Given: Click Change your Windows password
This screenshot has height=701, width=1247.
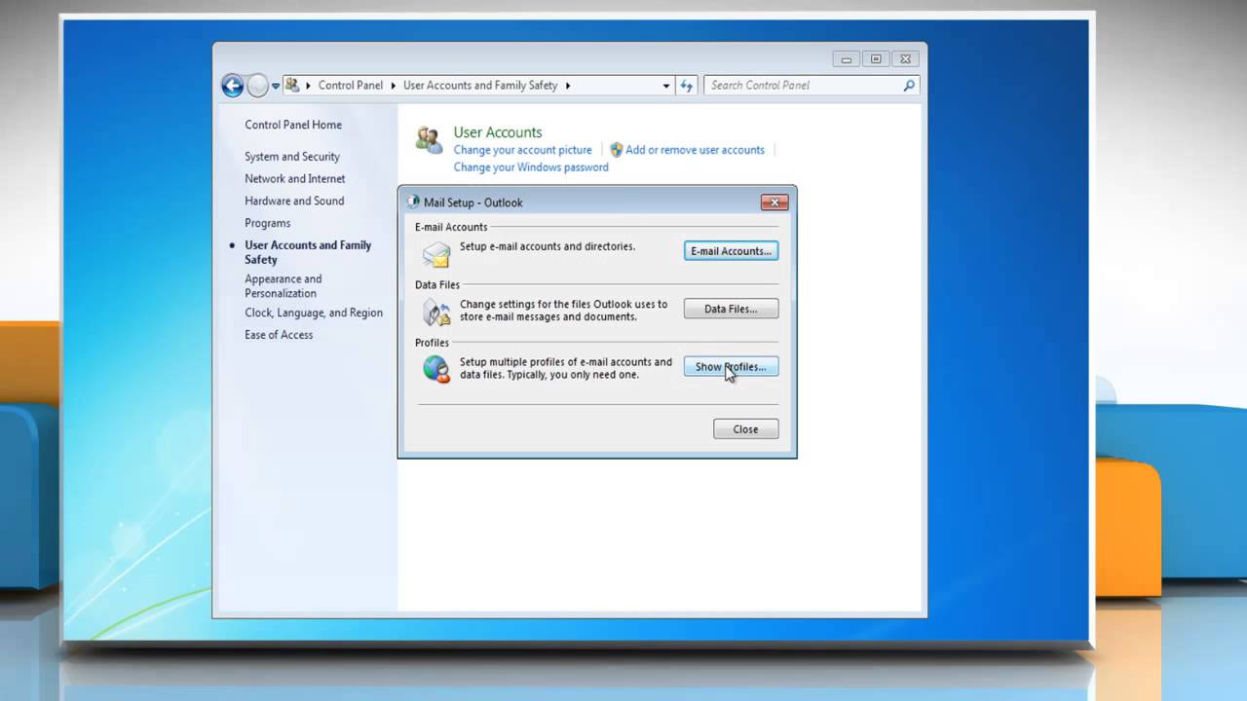Looking at the screenshot, I should coord(531,167).
